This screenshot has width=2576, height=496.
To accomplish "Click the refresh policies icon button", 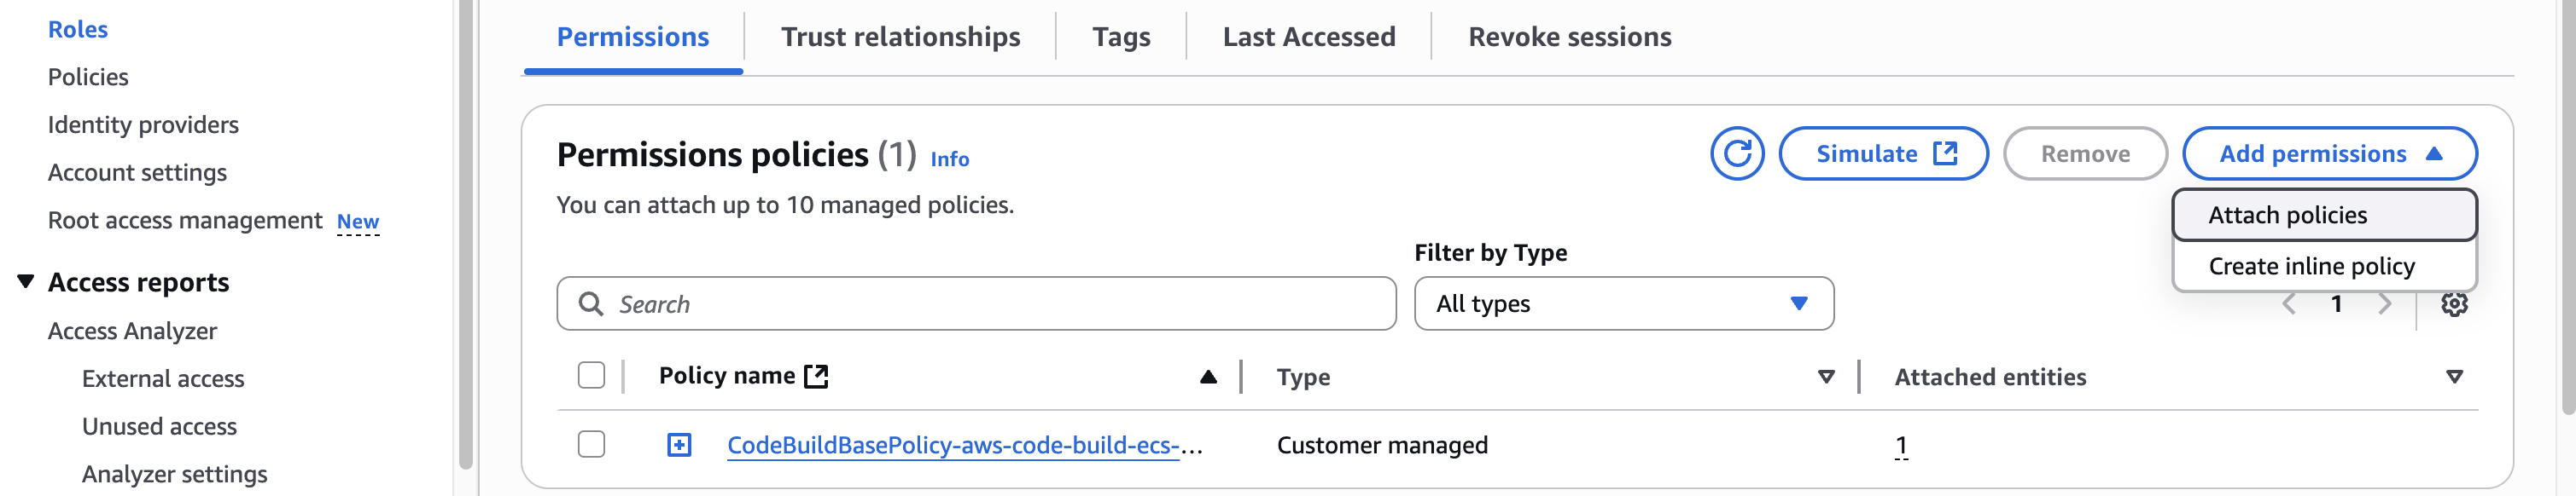I will (x=1737, y=153).
